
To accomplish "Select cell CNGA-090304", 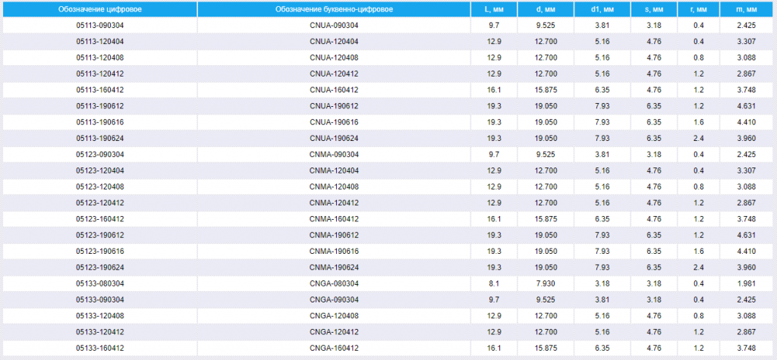I will (334, 299).
